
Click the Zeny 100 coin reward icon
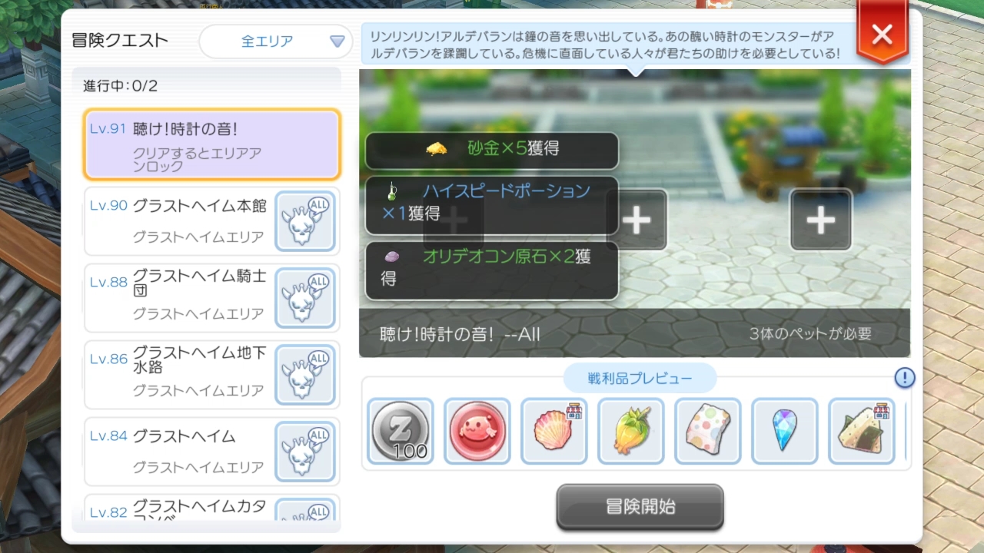(x=401, y=431)
